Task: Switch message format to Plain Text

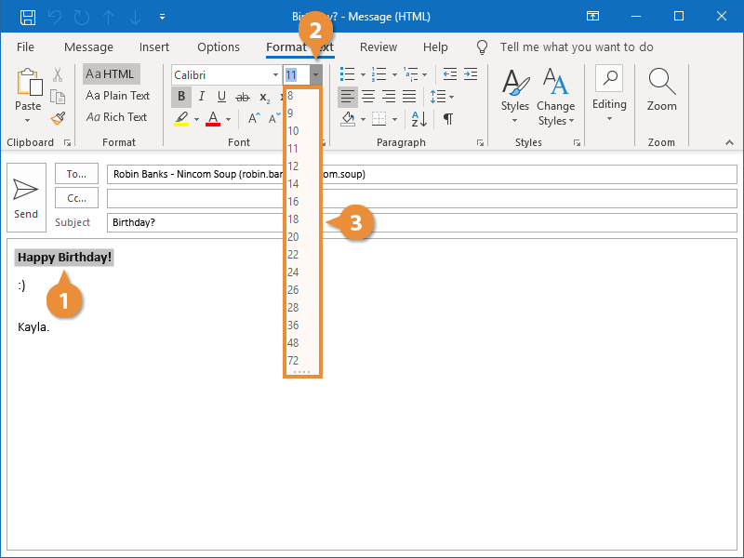Action: pyautogui.click(x=118, y=95)
